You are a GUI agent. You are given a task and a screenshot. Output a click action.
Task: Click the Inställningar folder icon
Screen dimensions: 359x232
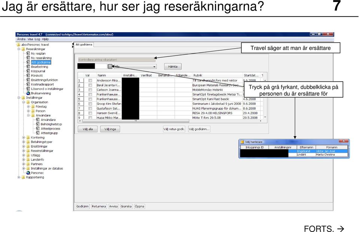[x=23, y=98]
